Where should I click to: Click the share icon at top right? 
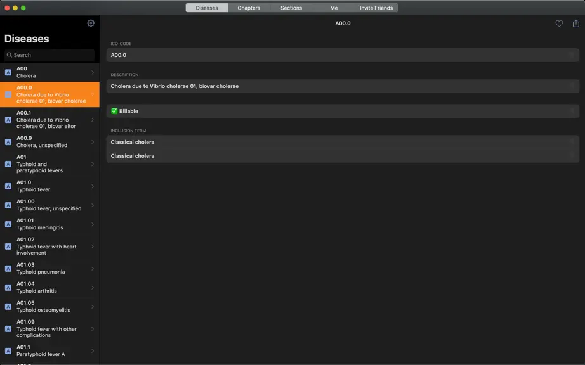point(575,23)
